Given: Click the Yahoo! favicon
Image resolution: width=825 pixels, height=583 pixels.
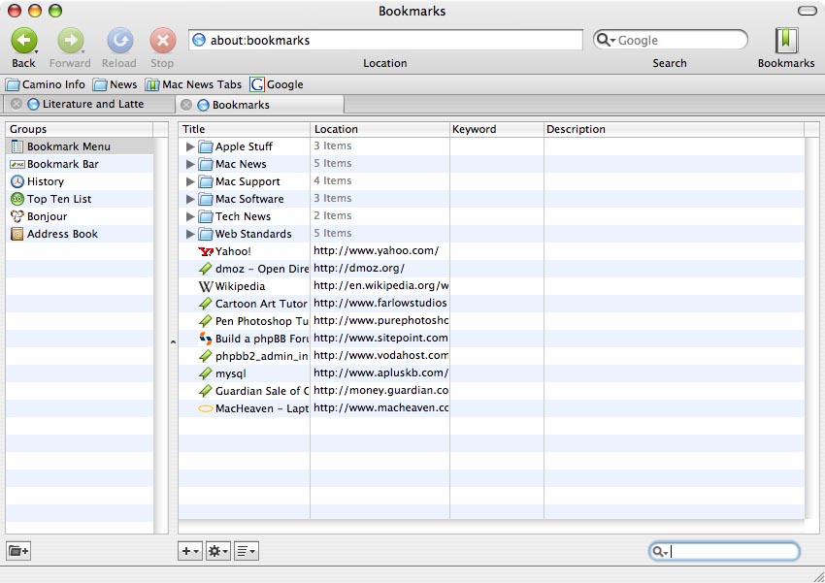Looking at the screenshot, I should (x=206, y=251).
